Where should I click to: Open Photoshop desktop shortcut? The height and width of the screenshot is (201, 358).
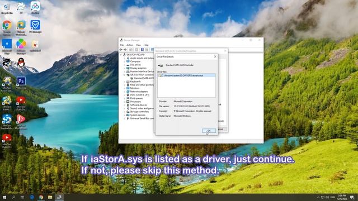[x=21, y=83]
